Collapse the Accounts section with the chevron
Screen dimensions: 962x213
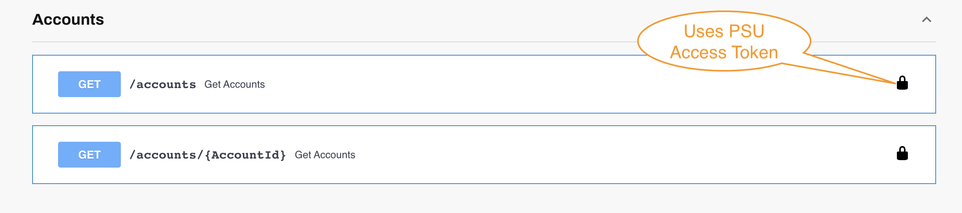927,20
